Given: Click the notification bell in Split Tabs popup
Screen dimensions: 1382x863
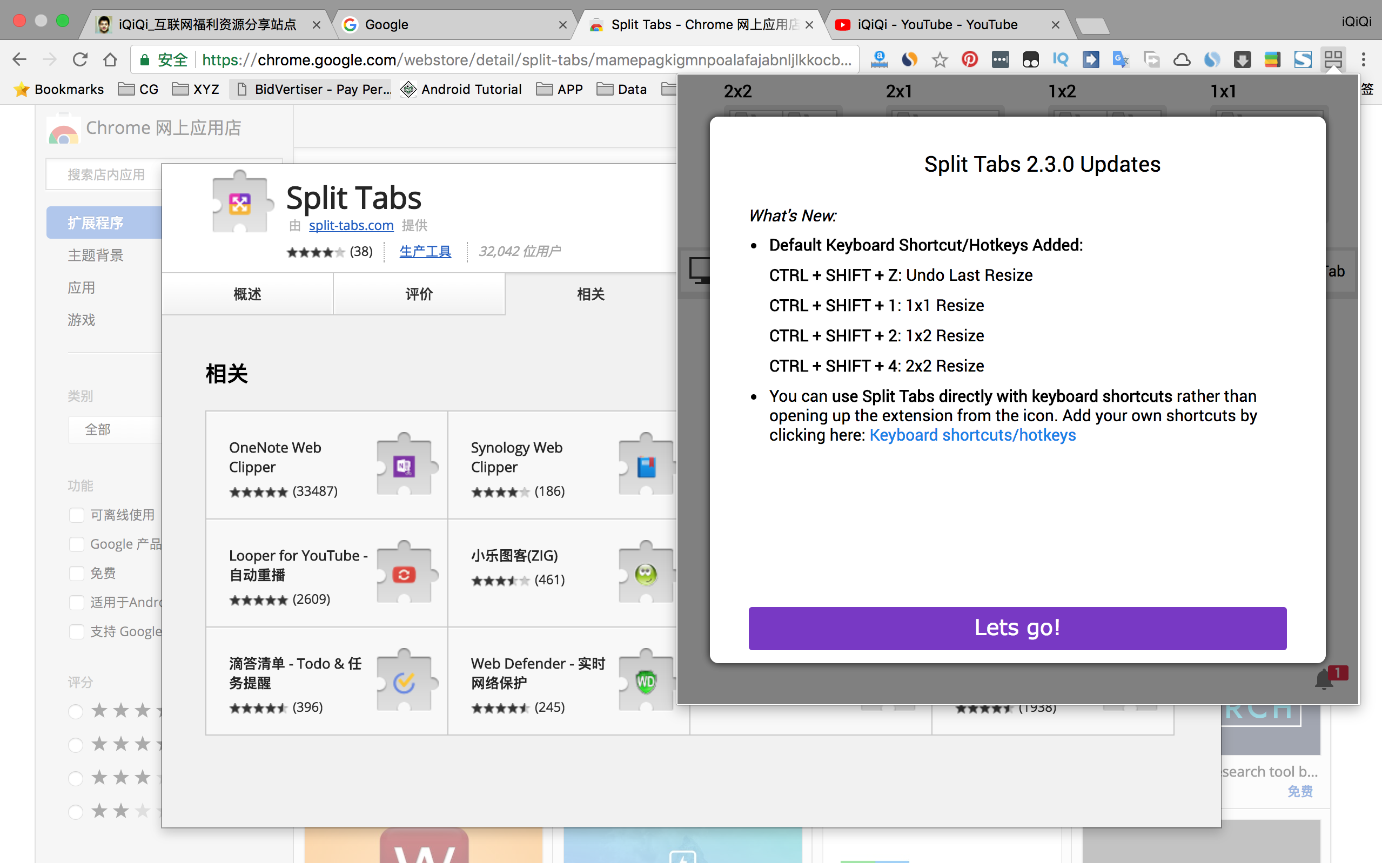Looking at the screenshot, I should [1324, 679].
